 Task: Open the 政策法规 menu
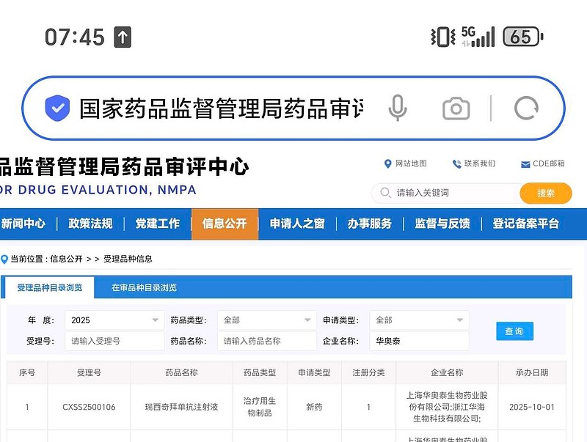pyautogui.click(x=90, y=224)
